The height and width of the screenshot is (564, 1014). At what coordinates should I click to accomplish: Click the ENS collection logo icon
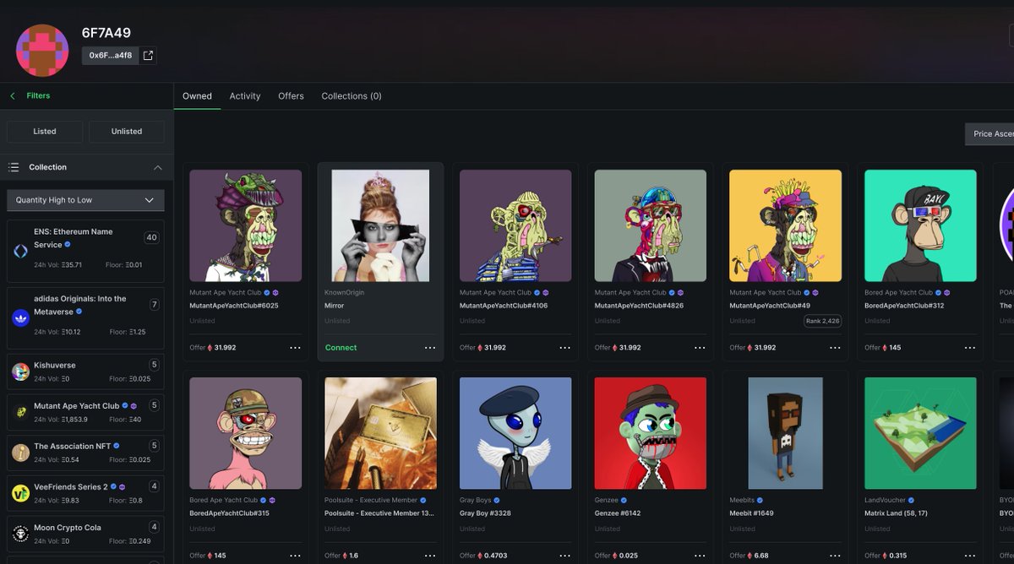pyautogui.click(x=20, y=251)
